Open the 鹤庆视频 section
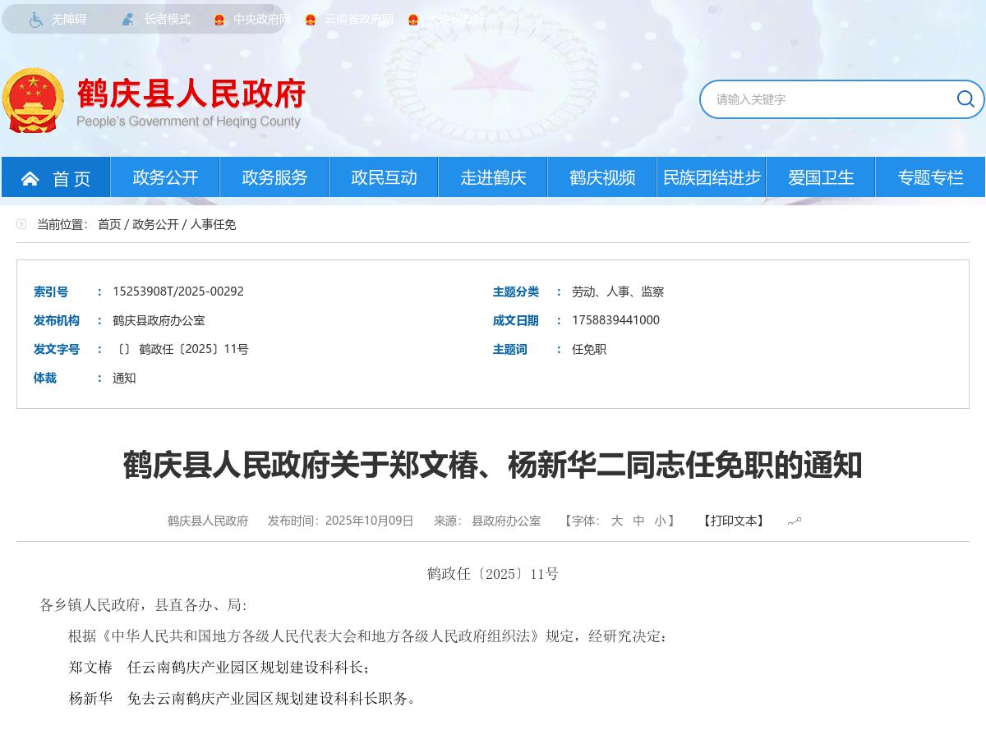Screen dimensions: 986x739 (x=601, y=177)
